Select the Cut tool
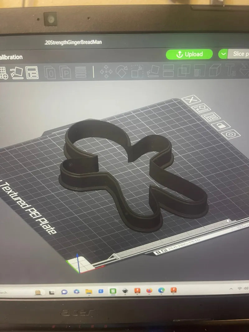249x332 pixels. (x=168, y=71)
